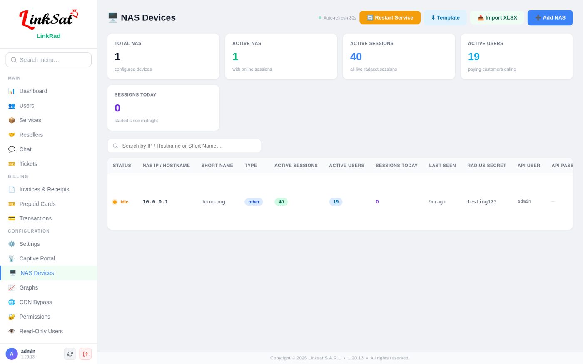583x364 pixels.
Task: Click the 19 active users badge in table
Action: click(336, 202)
